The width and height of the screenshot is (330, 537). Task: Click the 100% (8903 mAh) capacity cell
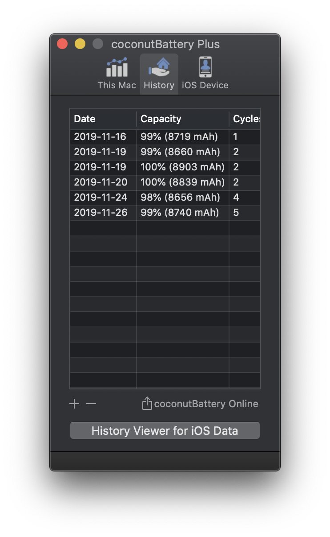click(x=183, y=167)
